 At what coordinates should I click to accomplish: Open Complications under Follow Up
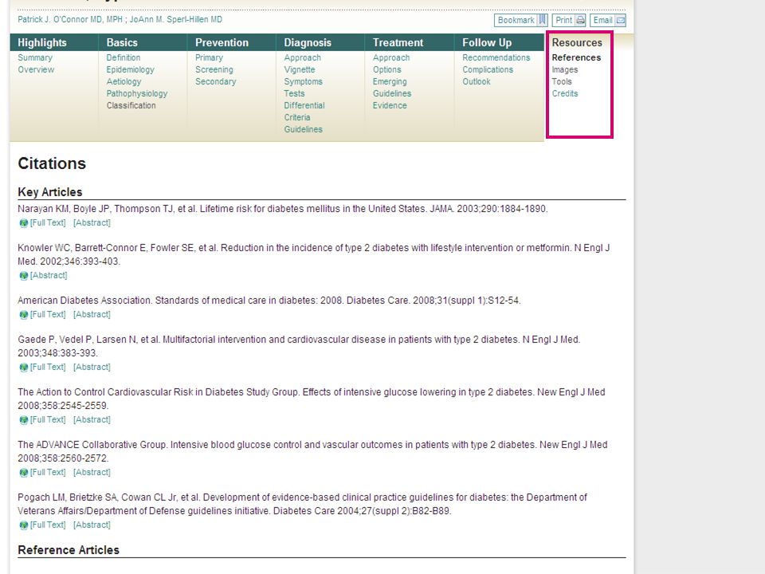coord(488,70)
